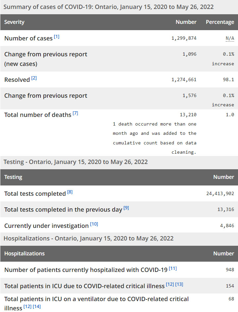Image resolution: width=238 pixels, height=312 pixels.
Task: Click the Testing table column header
Action: click(13, 177)
